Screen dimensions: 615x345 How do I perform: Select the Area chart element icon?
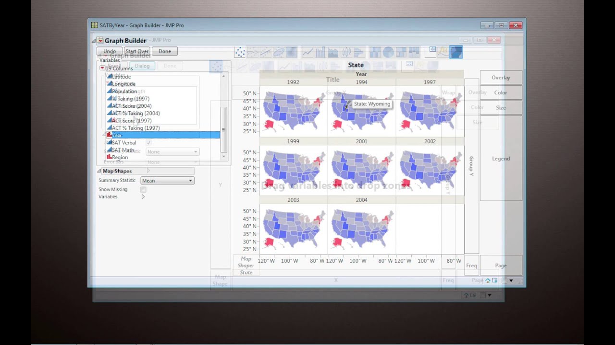tap(333, 52)
